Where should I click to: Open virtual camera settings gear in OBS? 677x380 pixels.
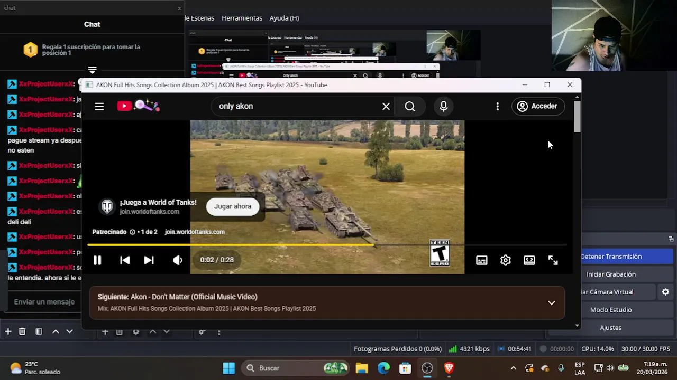coord(665,292)
